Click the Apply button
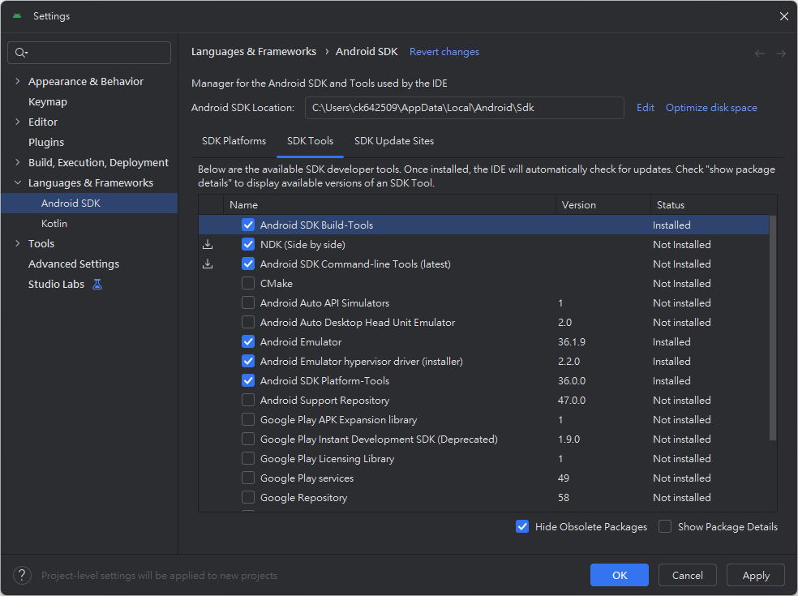This screenshot has height=596, width=798. click(x=755, y=575)
